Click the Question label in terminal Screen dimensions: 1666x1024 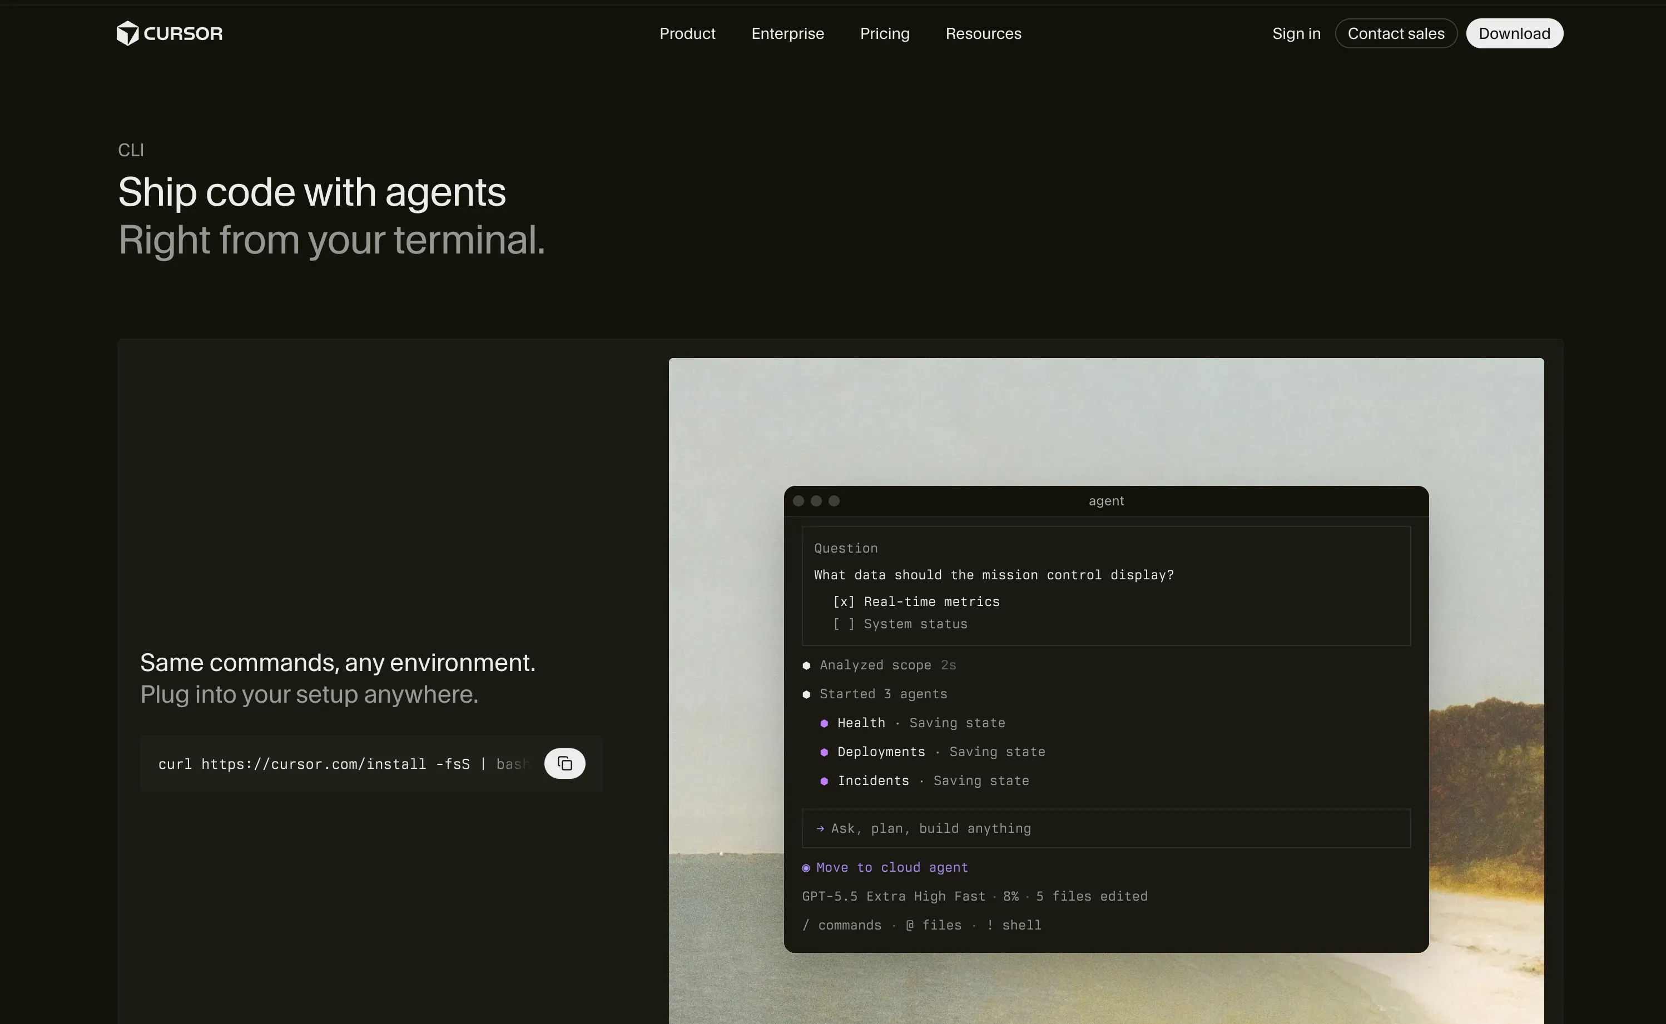click(x=845, y=548)
